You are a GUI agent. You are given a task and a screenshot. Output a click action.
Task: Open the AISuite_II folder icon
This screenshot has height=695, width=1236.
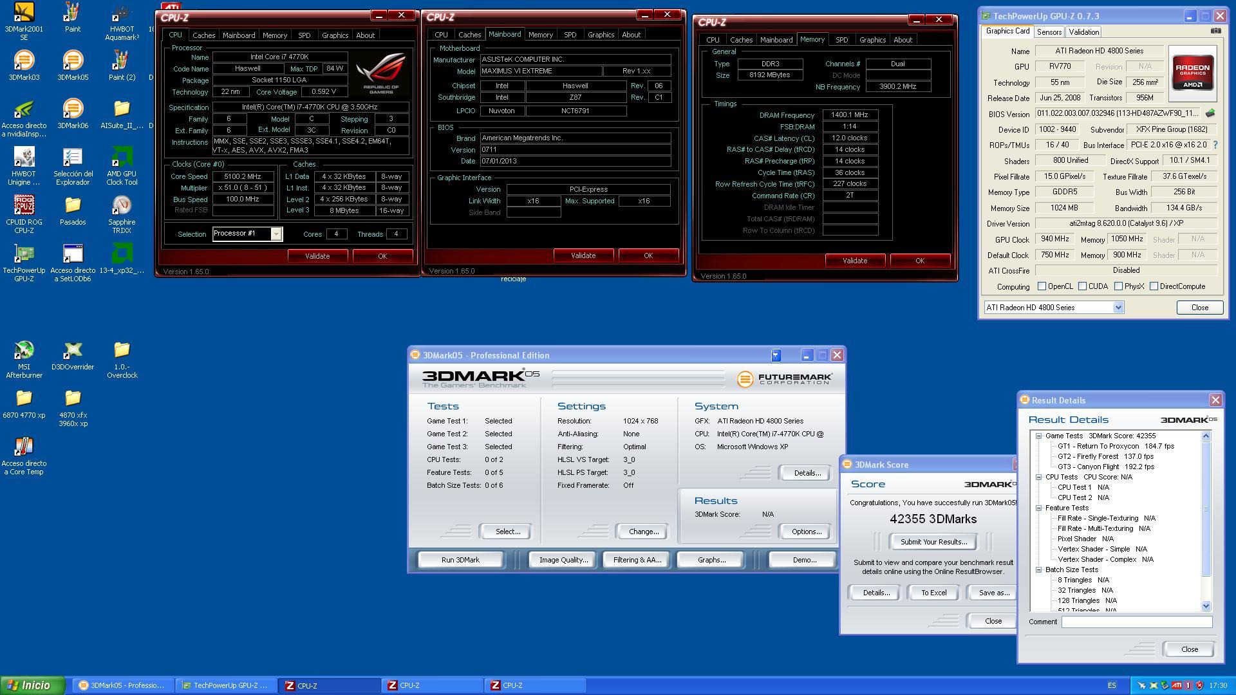(122, 113)
